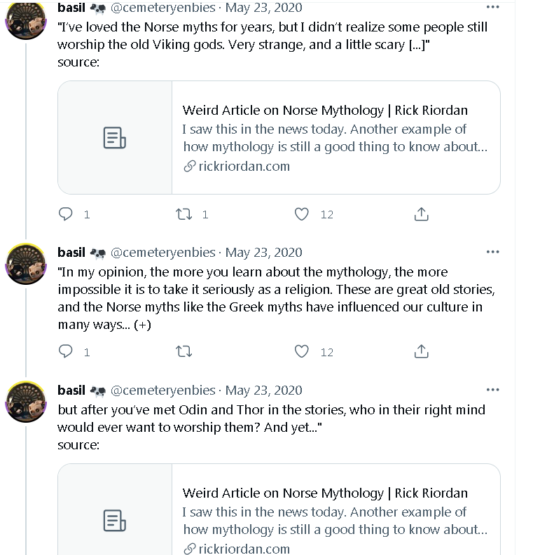Open @cemeteryenbies profile from second tweet
This screenshot has width=533, height=555.
click(162, 253)
